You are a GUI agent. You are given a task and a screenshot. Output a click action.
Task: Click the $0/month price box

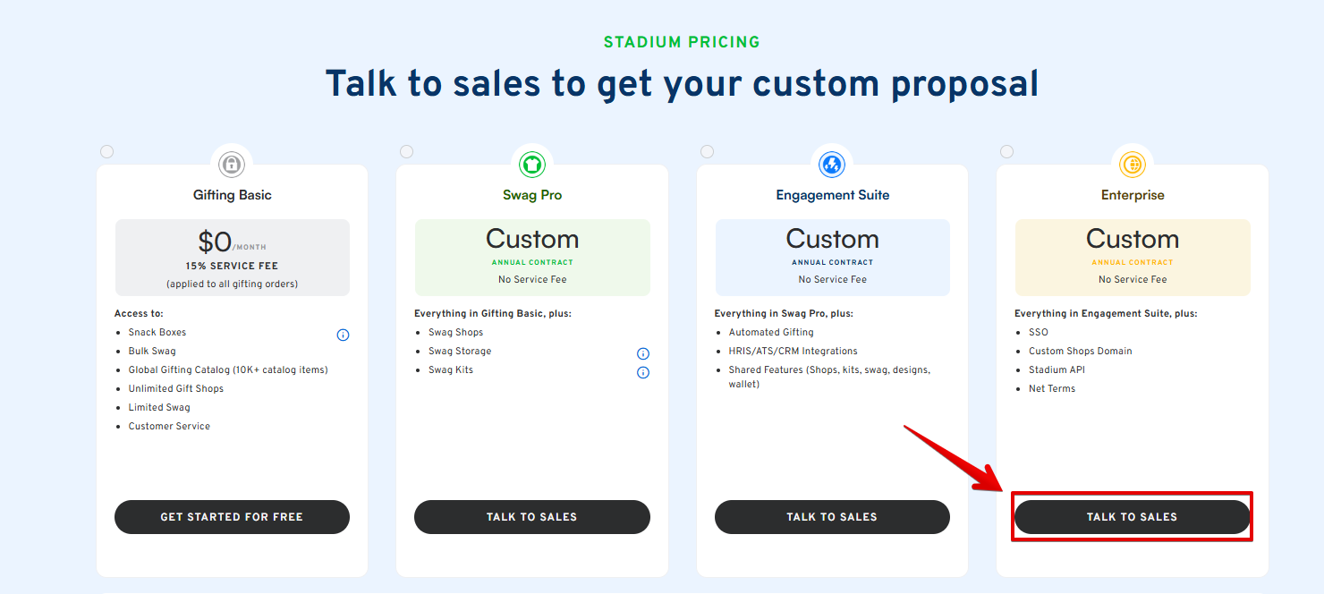[x=232, y=258]
